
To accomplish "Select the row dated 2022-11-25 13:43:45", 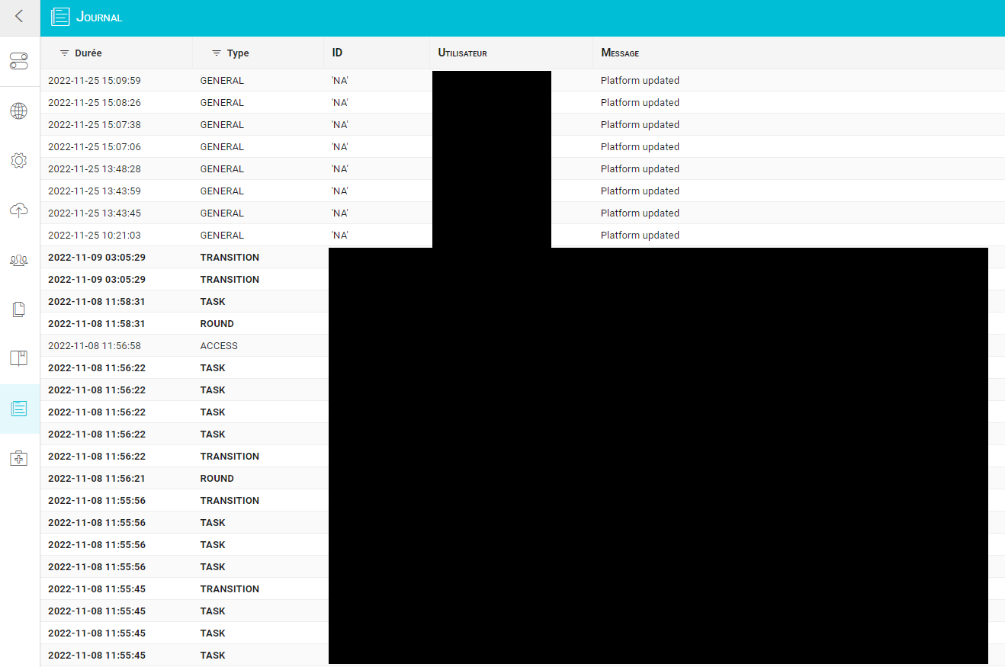I will click(x=522, y=213).
